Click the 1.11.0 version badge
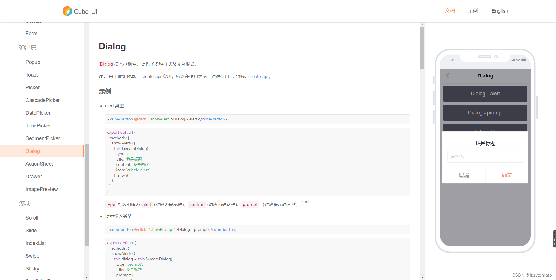The height and width of the screenshot is (280, 556). click(306, 202)
